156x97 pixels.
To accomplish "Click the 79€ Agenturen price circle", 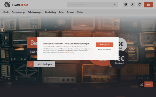I will tap(119, 60).
